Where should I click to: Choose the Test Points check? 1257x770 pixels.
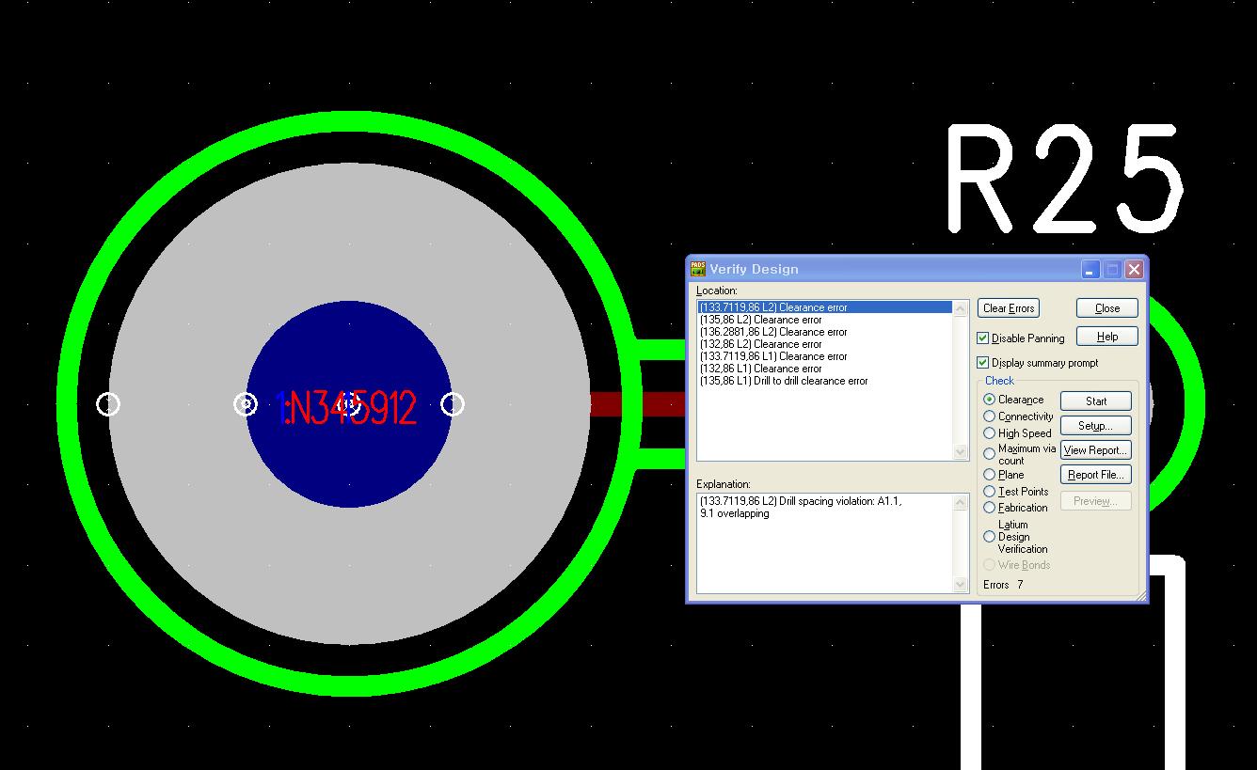[990, 492]
